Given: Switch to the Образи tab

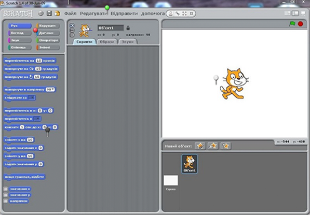Looking at the screenshot, I should point(107,42).
